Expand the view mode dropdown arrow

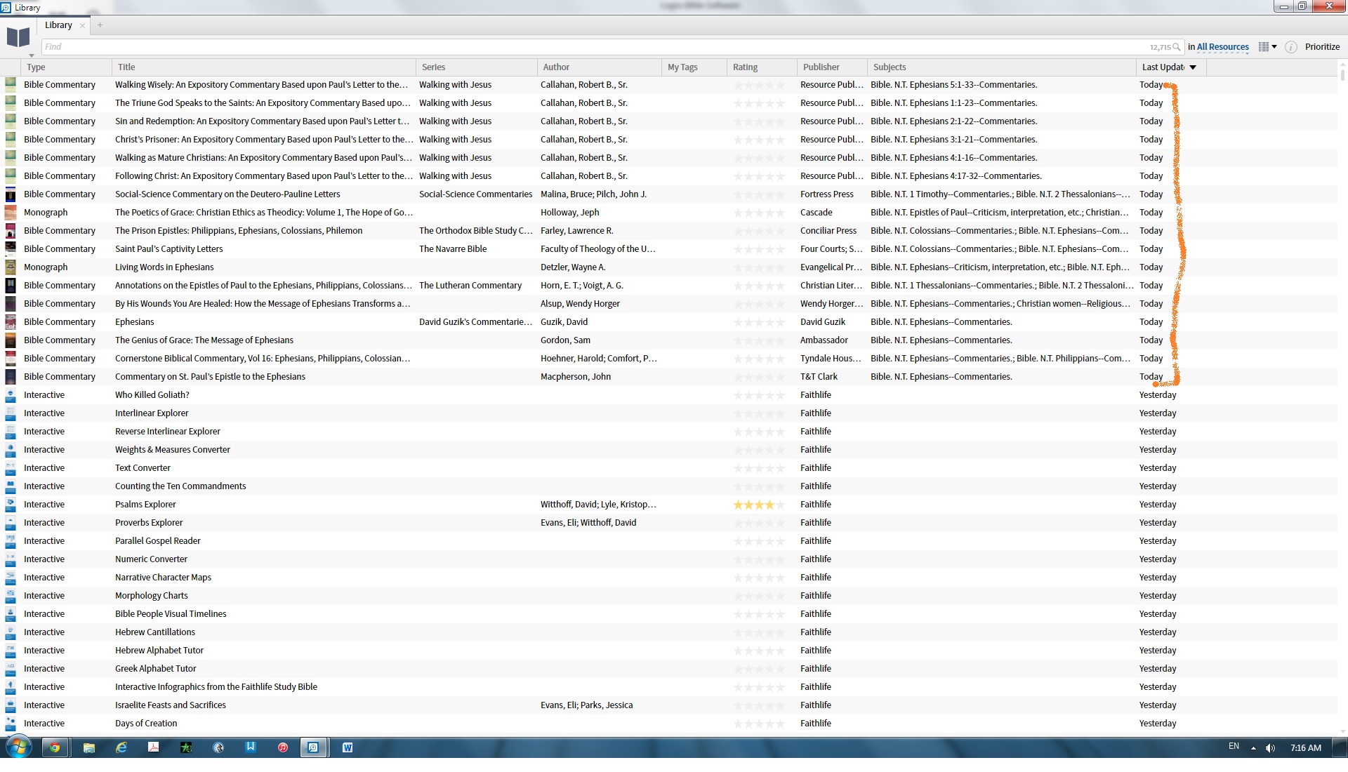click(x=1274, y=47)
